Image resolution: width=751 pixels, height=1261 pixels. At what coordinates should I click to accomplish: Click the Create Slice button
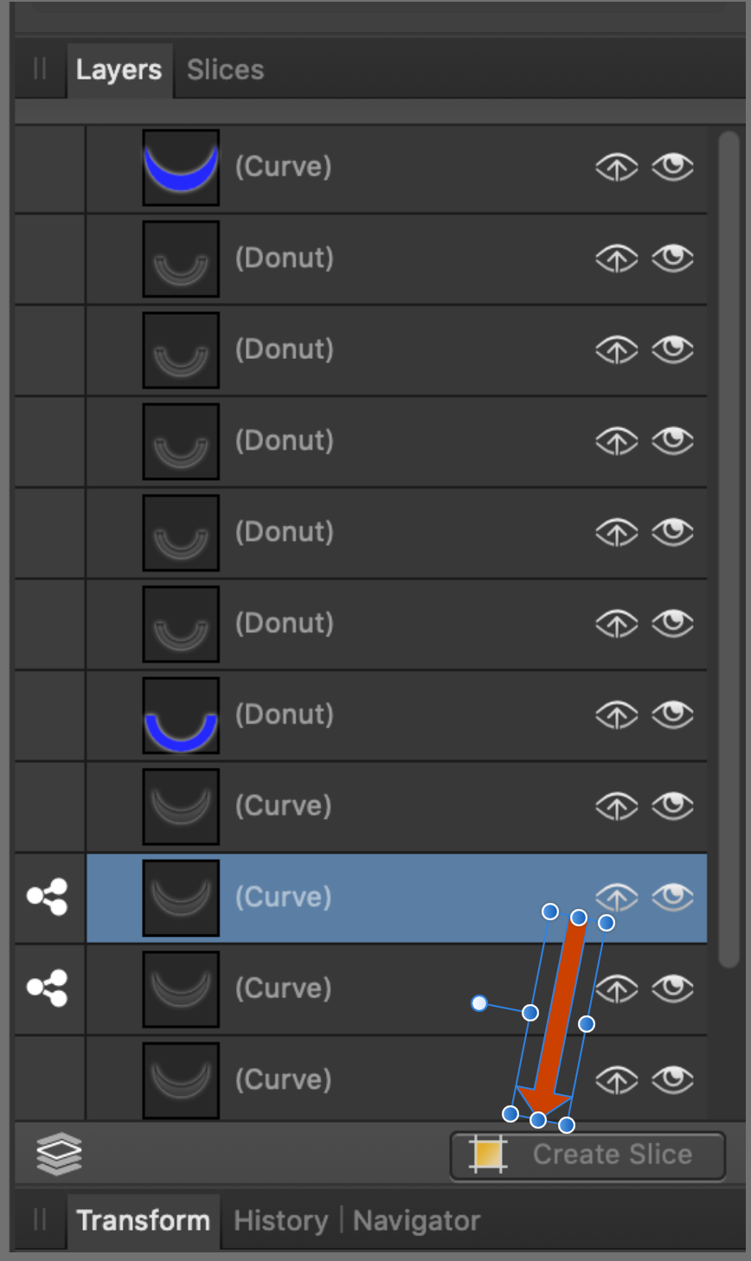(587, 1155)
